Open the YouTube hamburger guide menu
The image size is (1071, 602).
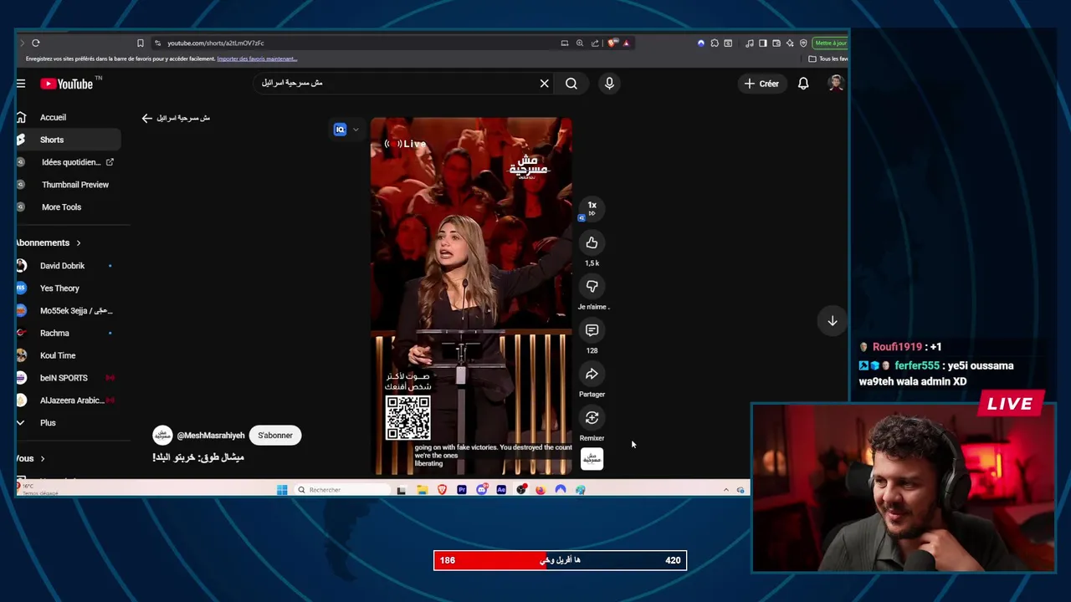[21, 84]
